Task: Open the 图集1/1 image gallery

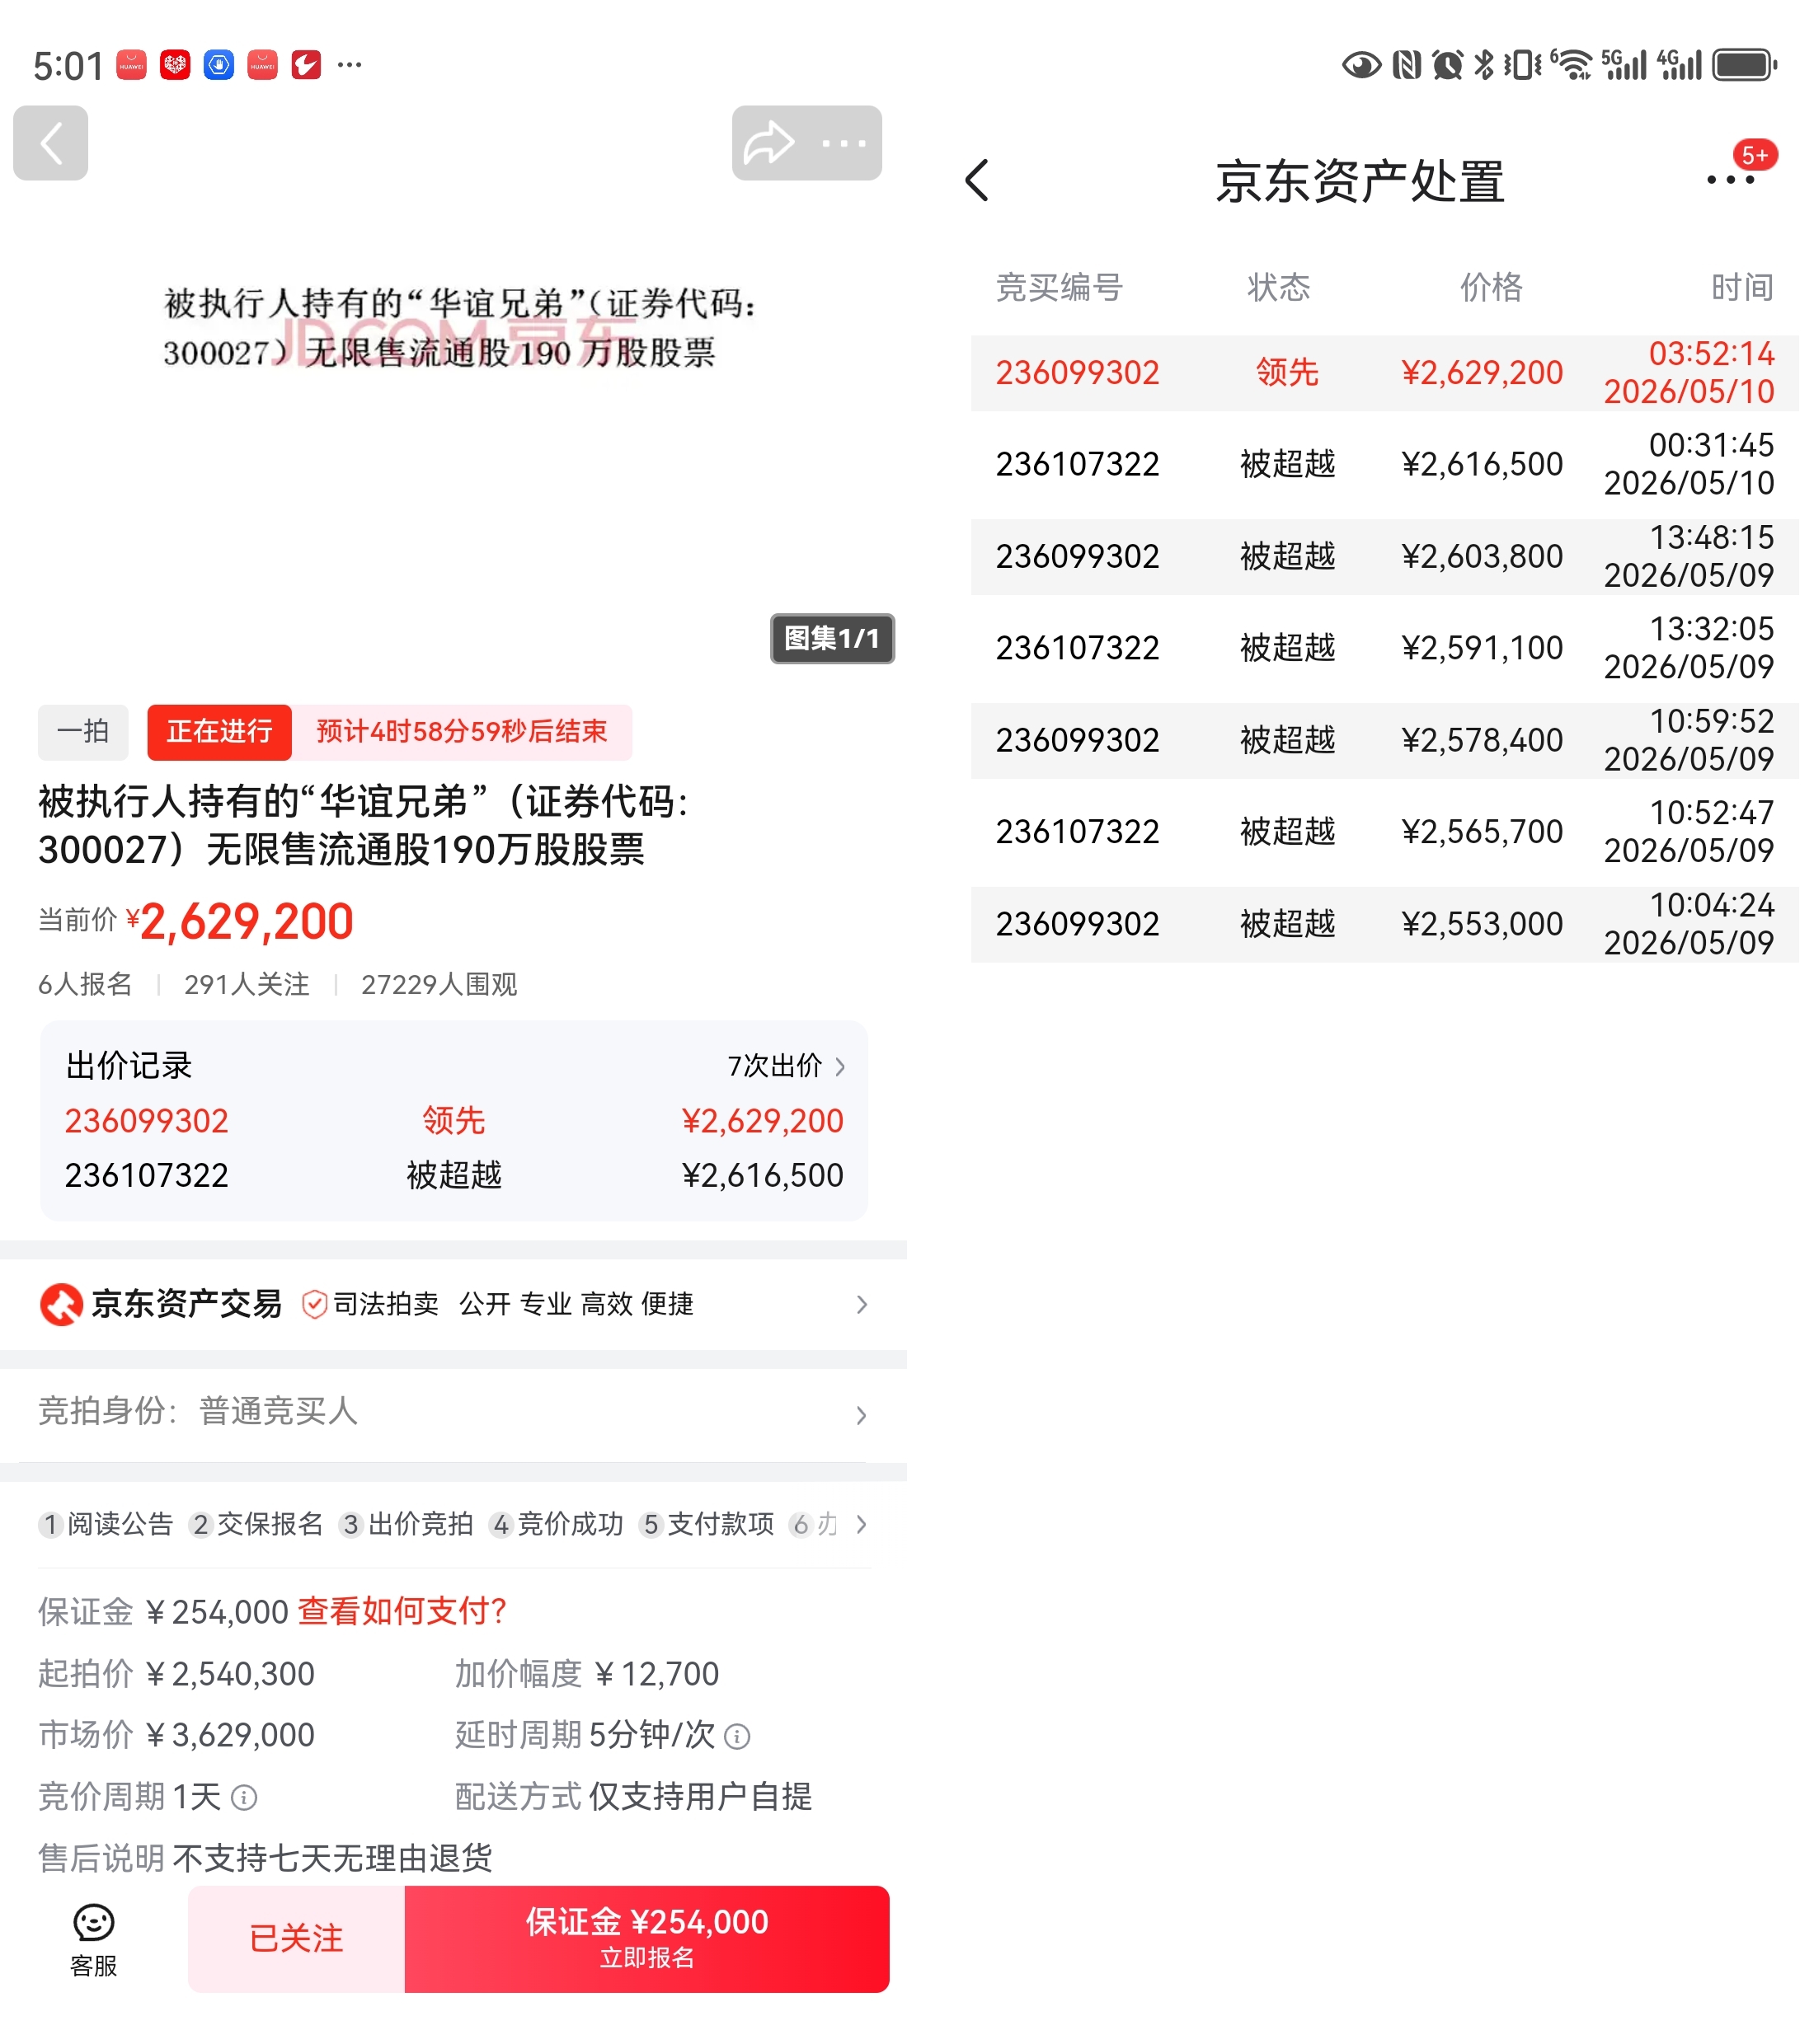Action: (x=831, y=638)
